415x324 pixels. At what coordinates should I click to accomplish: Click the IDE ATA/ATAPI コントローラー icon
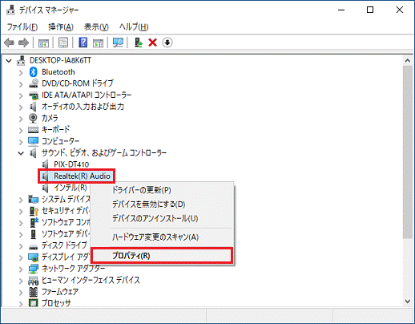[34, 95]
